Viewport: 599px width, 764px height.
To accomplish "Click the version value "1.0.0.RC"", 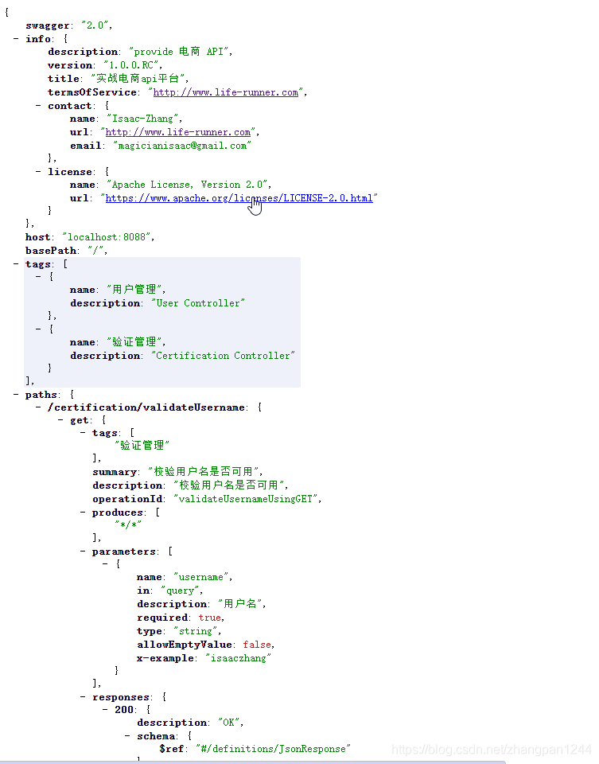I will [x=132, y=65].
